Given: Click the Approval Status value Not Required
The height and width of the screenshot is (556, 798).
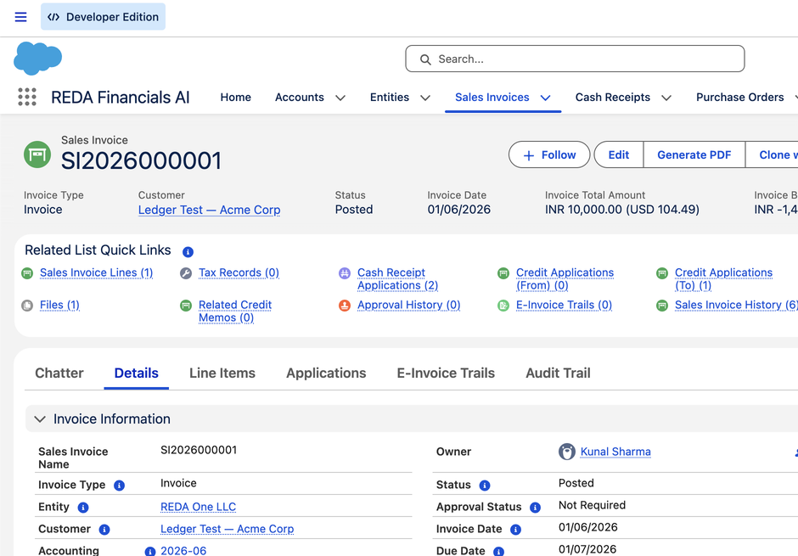Looking at the screenshot, I should (x=592, y=505).
